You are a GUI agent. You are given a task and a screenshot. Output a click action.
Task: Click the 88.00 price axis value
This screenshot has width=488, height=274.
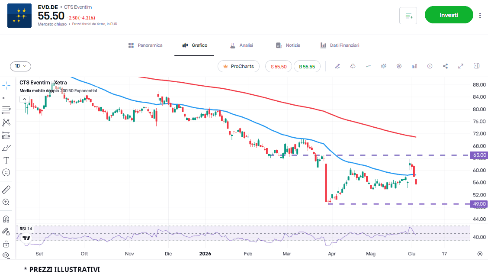[479, 85]
